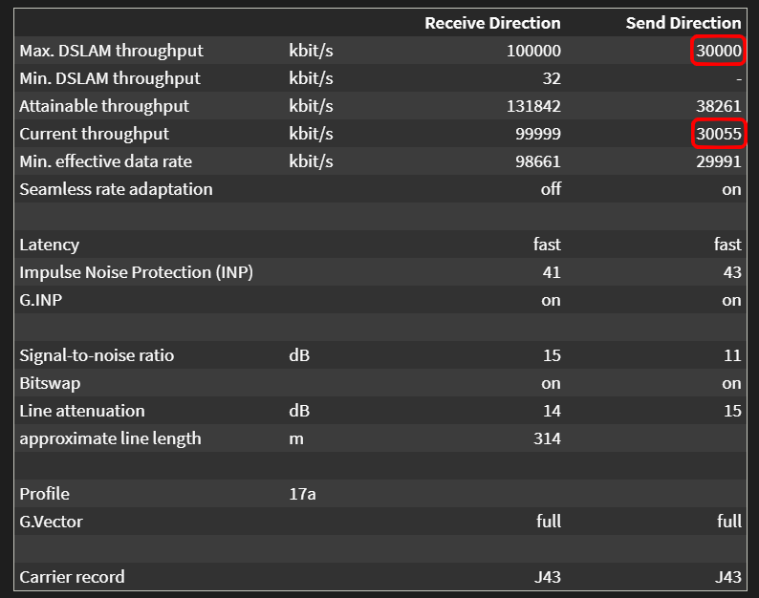The image size is (759, 598).
Task: Click the Send Direction column header
Action: click(683, 23)
